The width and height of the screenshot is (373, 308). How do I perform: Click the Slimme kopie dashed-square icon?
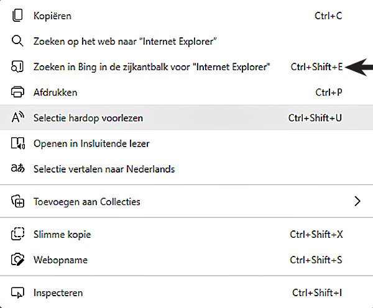click(x=17, y=234)
